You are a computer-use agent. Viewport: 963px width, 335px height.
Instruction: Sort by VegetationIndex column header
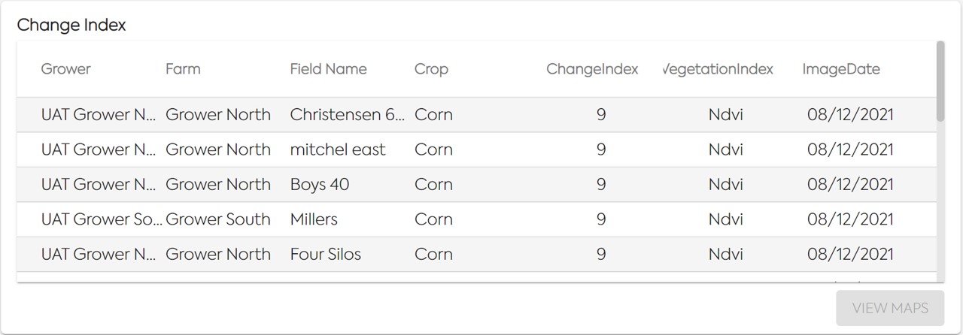[718, 69]
